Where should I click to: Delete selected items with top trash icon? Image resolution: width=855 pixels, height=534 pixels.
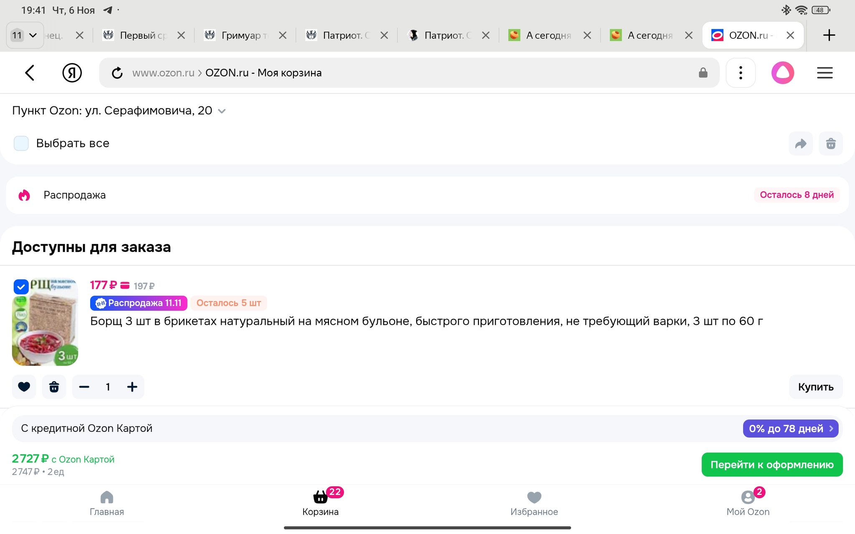(x=830, y=144)
